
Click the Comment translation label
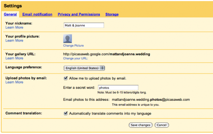[23, 113]
